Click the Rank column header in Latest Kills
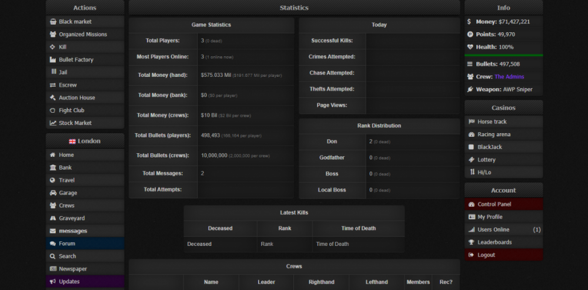 (285, 228)
